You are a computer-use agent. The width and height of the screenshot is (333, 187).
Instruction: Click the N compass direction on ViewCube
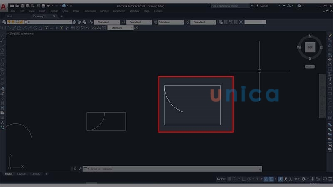click(x=310, y=36)
